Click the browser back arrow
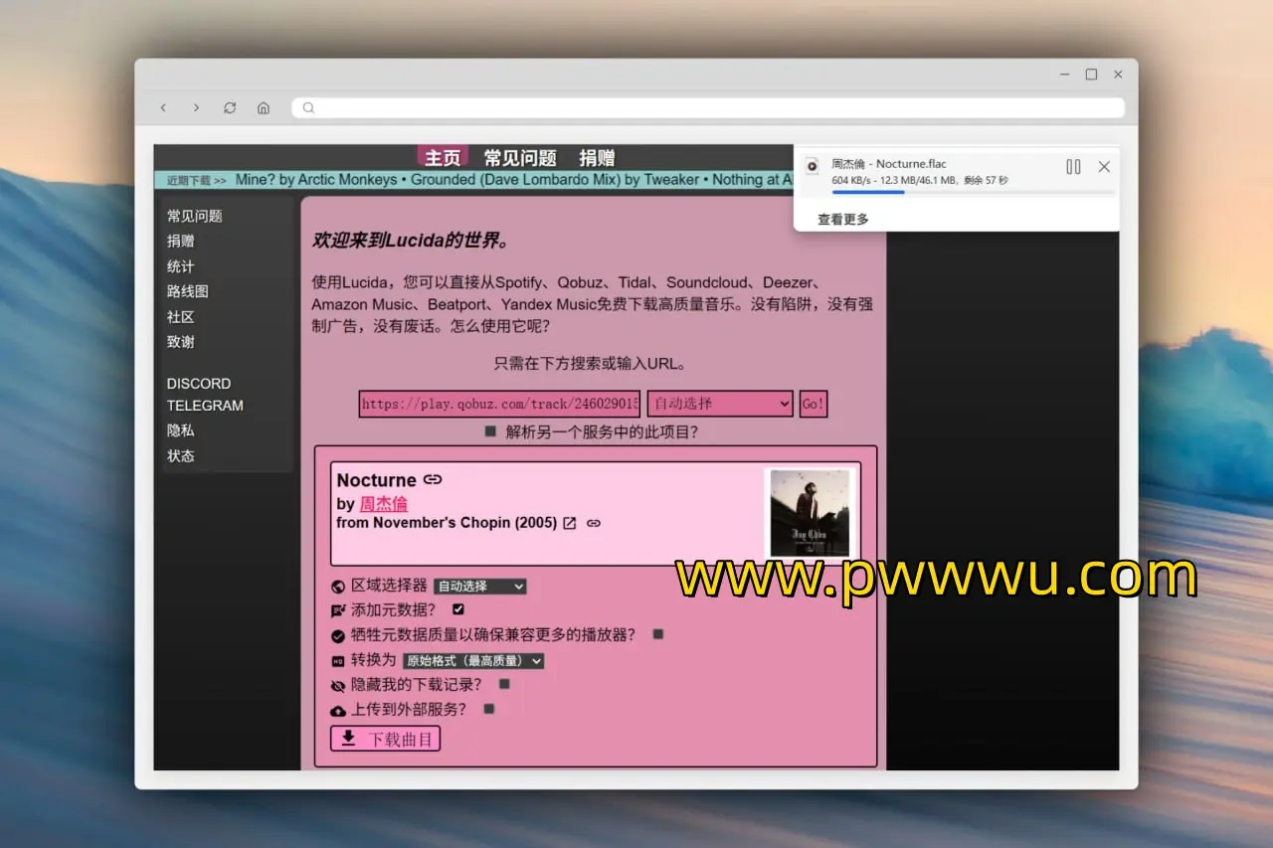The height and width of the screenshot is (848, 1273). pos(163,107)
